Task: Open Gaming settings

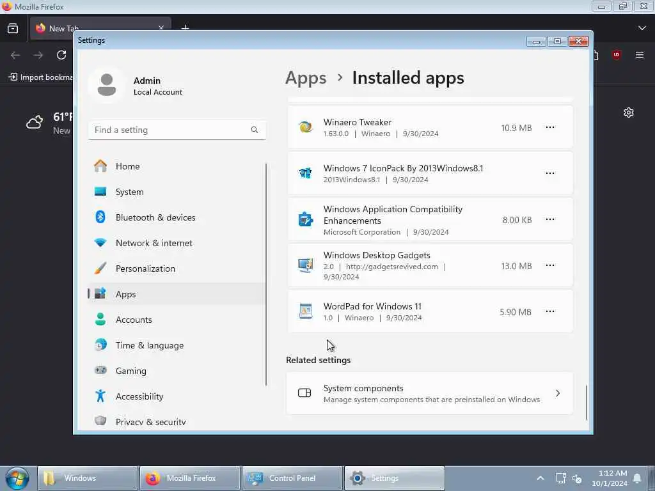Action: (x=177, y=371)
